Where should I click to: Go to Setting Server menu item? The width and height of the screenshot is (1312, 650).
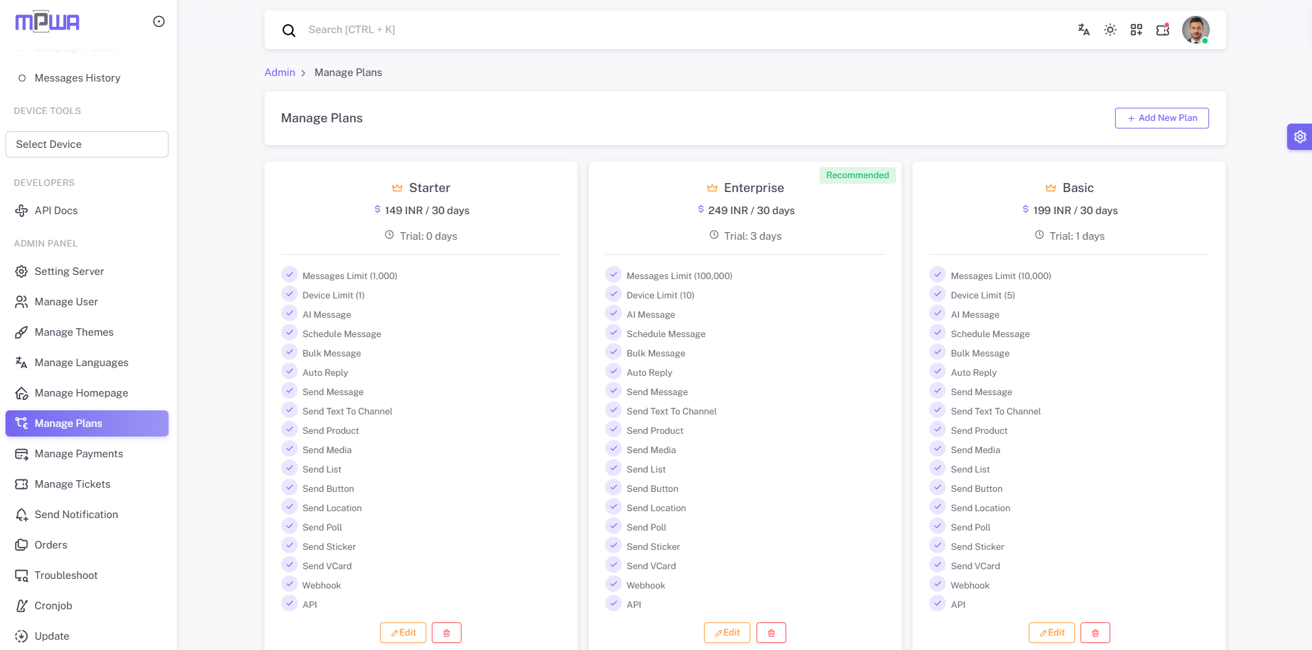click(x=69, y=271)
